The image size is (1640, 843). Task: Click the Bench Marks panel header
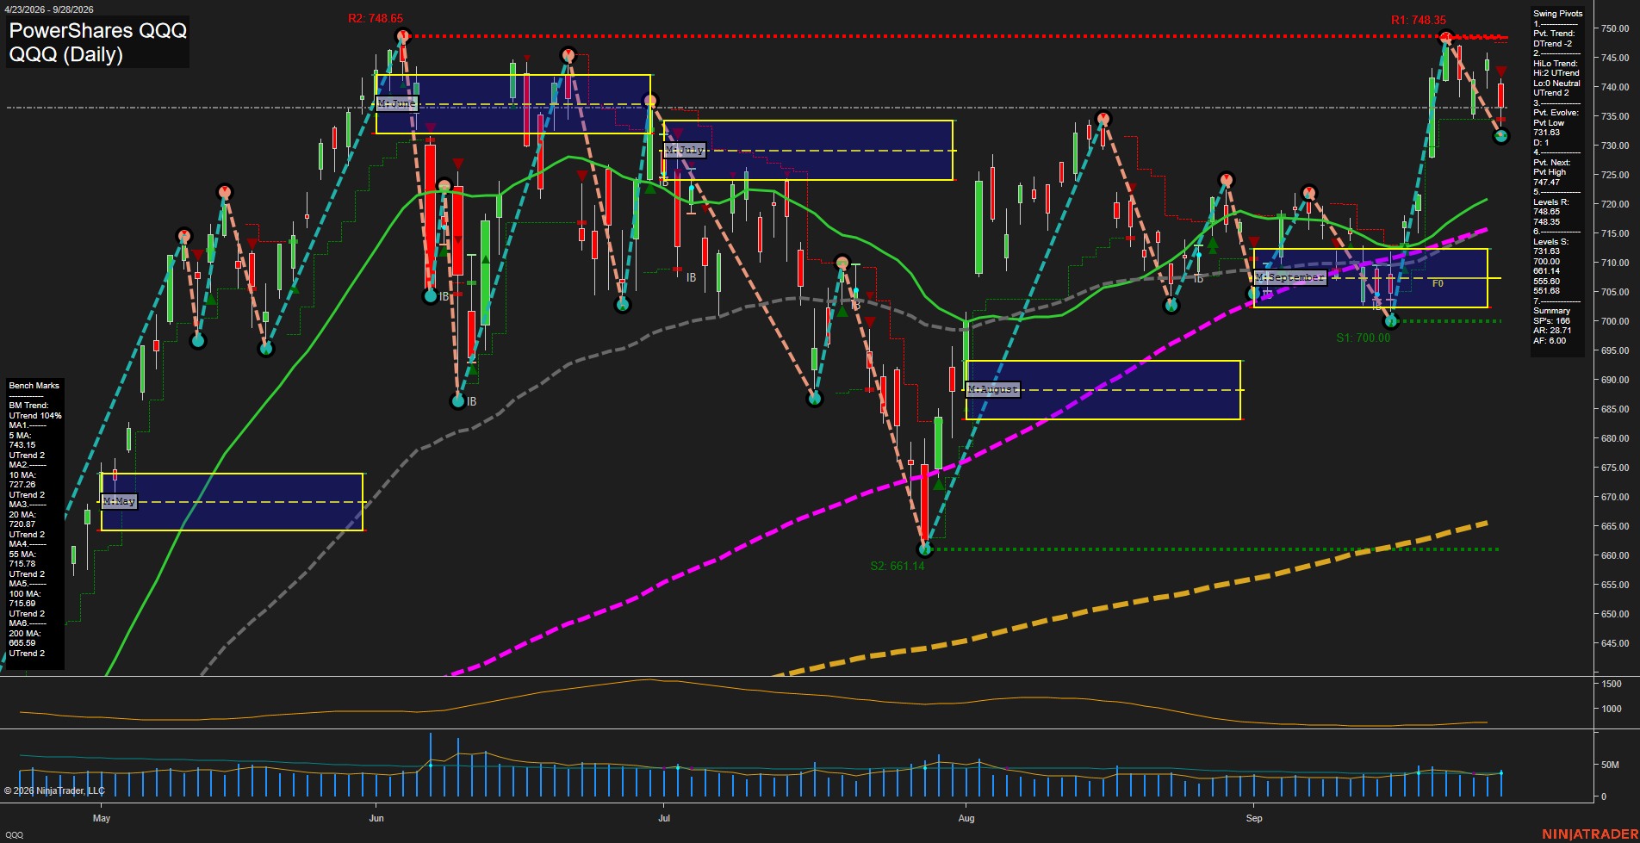34,385
